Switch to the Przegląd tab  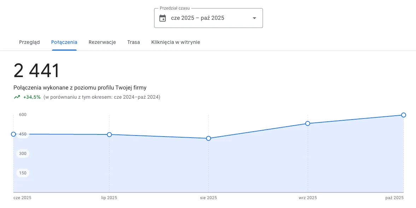pos(29,42)
